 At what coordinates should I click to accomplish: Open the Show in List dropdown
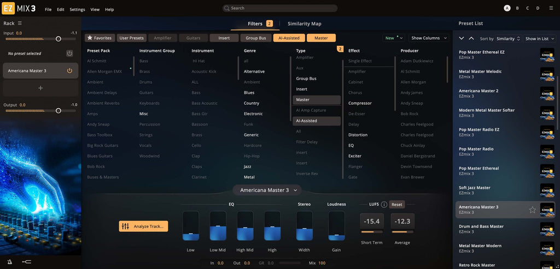540,39
